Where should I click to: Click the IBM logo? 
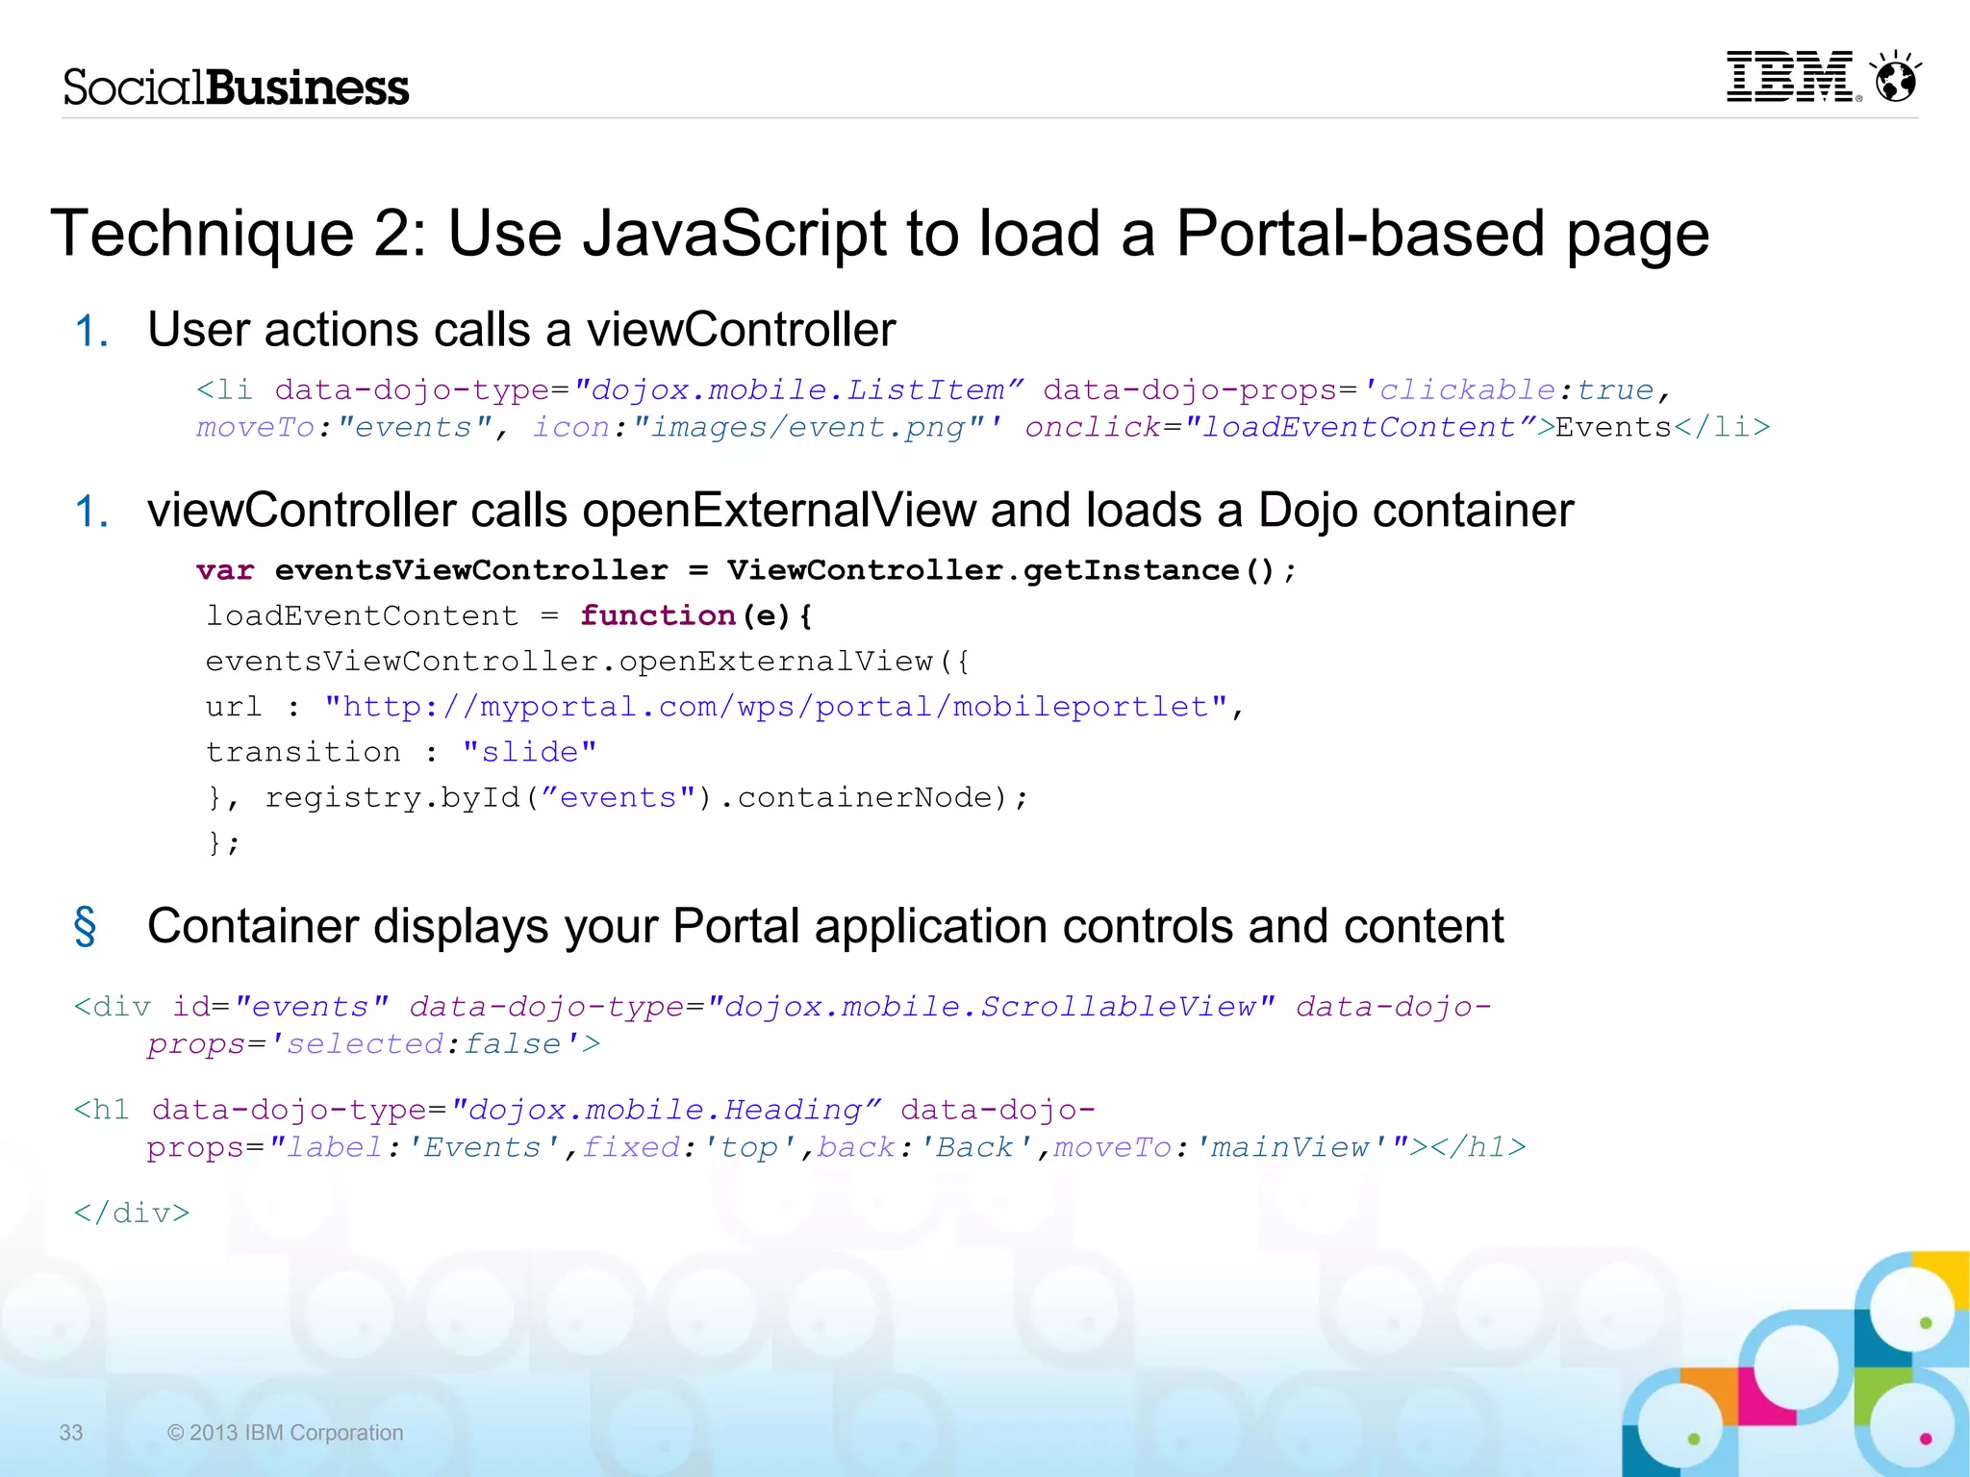click(1793, 77)
